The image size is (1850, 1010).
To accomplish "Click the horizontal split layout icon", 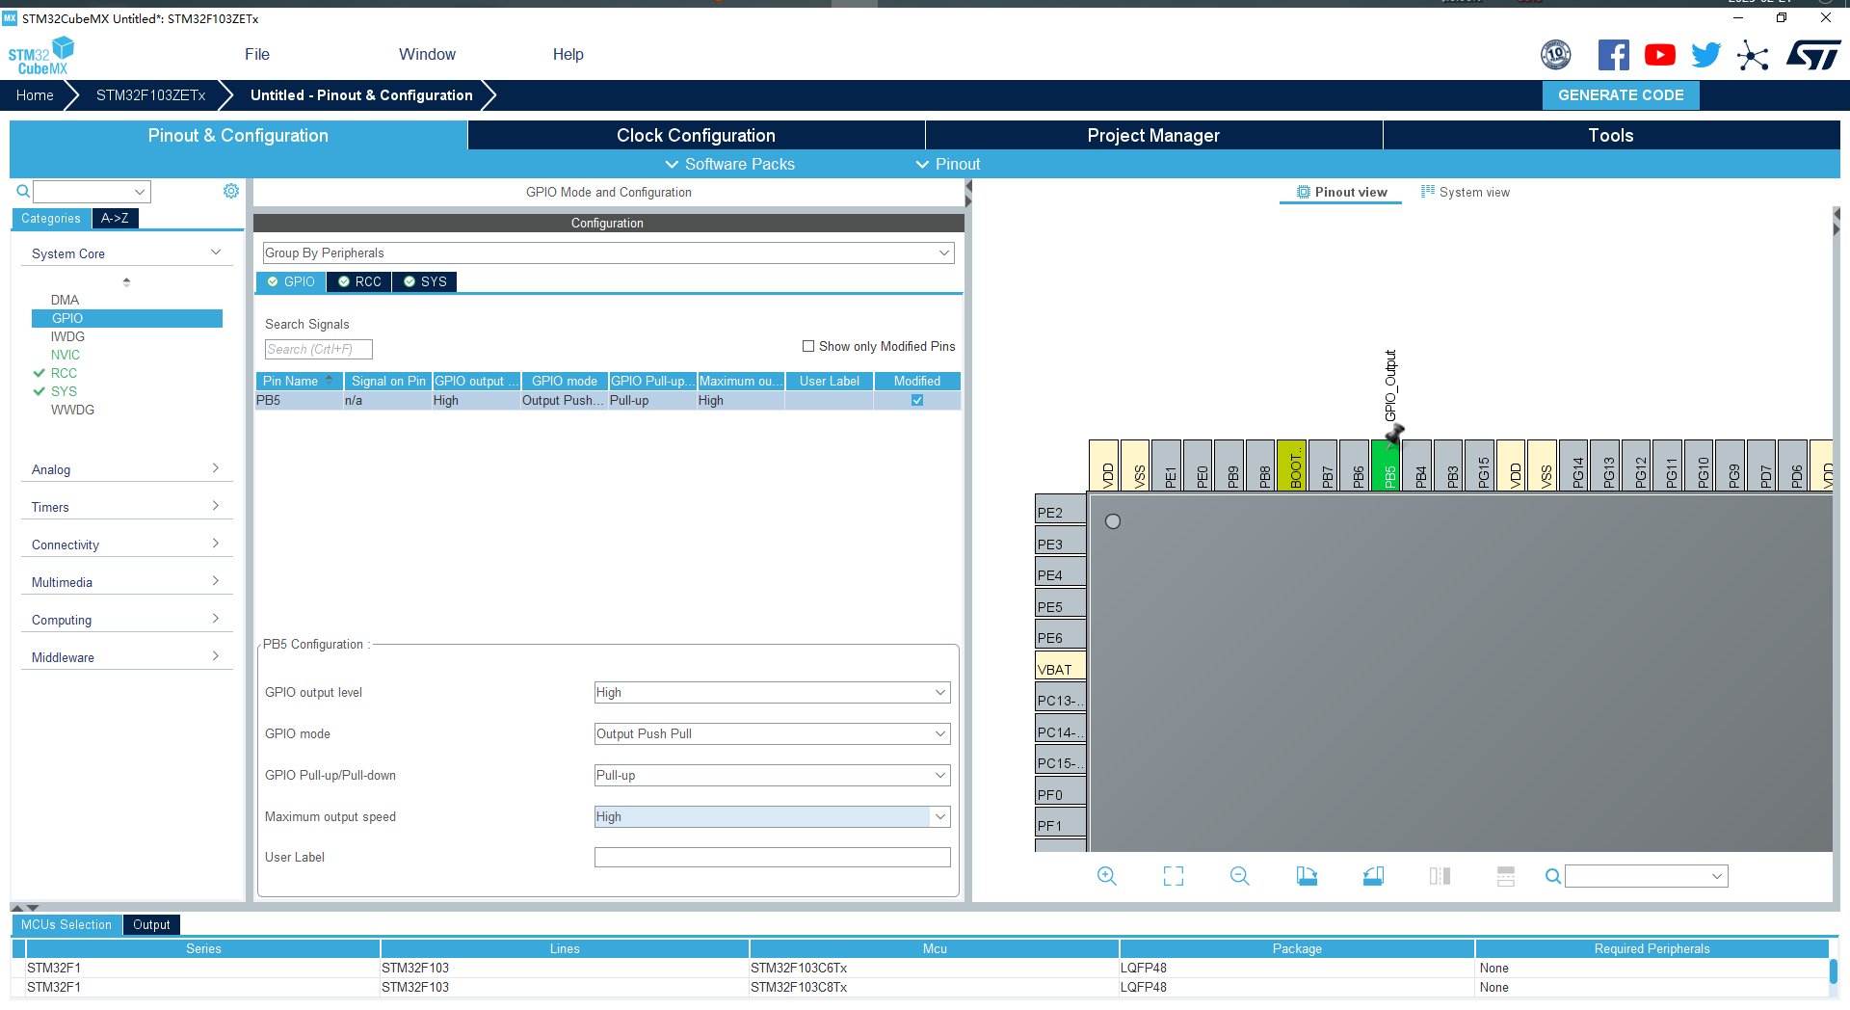I will coord(1506,876).
